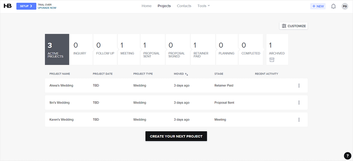Sort by the Moved column arrows
This screenshot has width=353, height=161.
pyautogui.click(x=186, y=74)
